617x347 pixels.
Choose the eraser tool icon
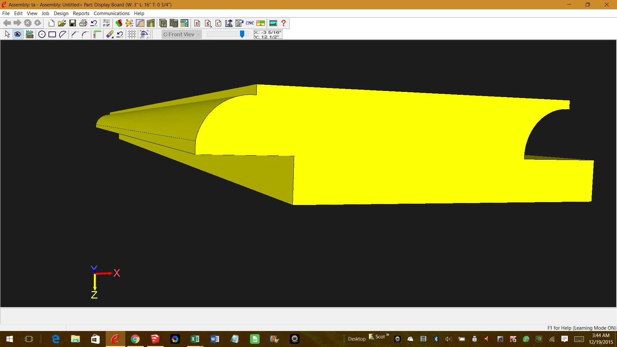[110, 34]
